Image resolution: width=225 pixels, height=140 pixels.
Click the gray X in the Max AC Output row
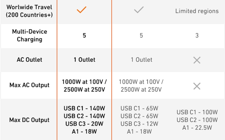tap(197, 86)
